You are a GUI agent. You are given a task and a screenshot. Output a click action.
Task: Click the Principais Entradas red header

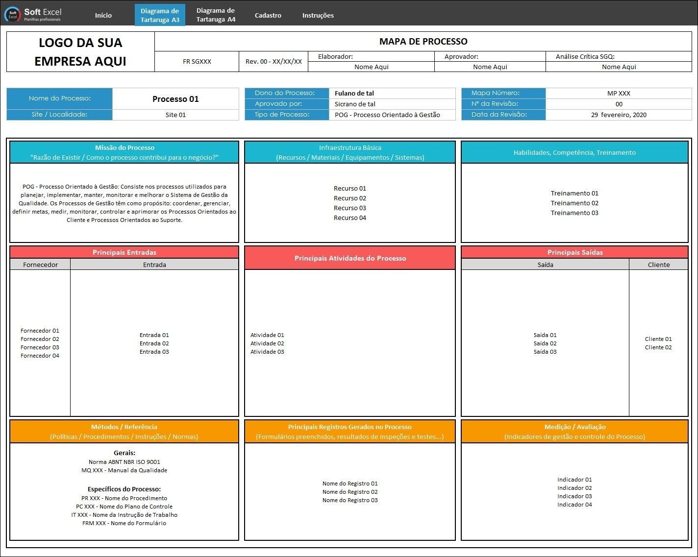(125, 252)
